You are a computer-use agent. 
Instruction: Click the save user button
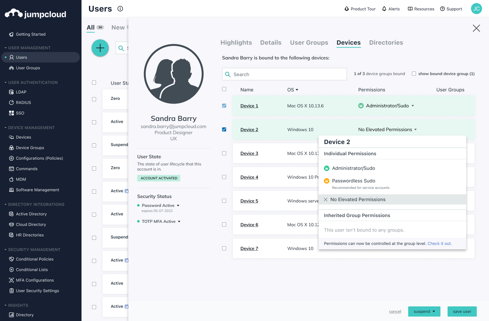click(x=462, y=311)
